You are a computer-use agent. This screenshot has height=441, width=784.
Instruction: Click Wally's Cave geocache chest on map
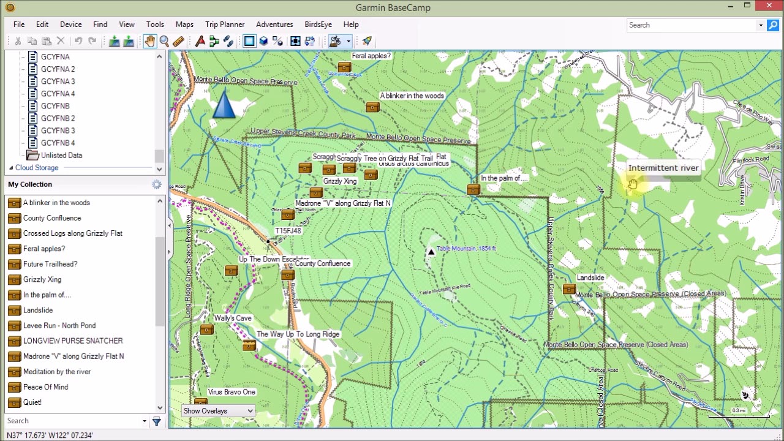[206, 330]
